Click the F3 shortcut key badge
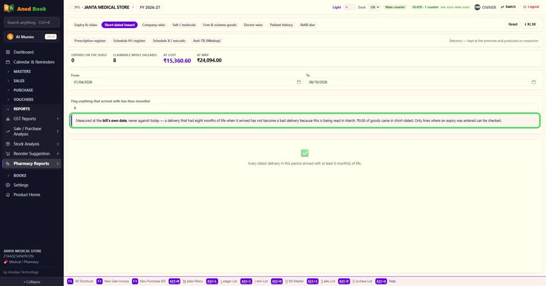Screen dimensions: 546x286 pos(135,281)
